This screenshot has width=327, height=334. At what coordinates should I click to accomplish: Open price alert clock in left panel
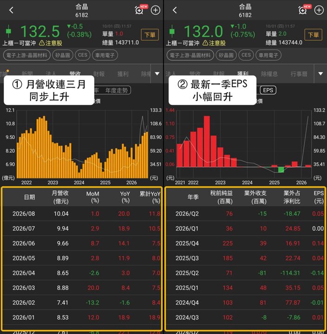point(140,10)
